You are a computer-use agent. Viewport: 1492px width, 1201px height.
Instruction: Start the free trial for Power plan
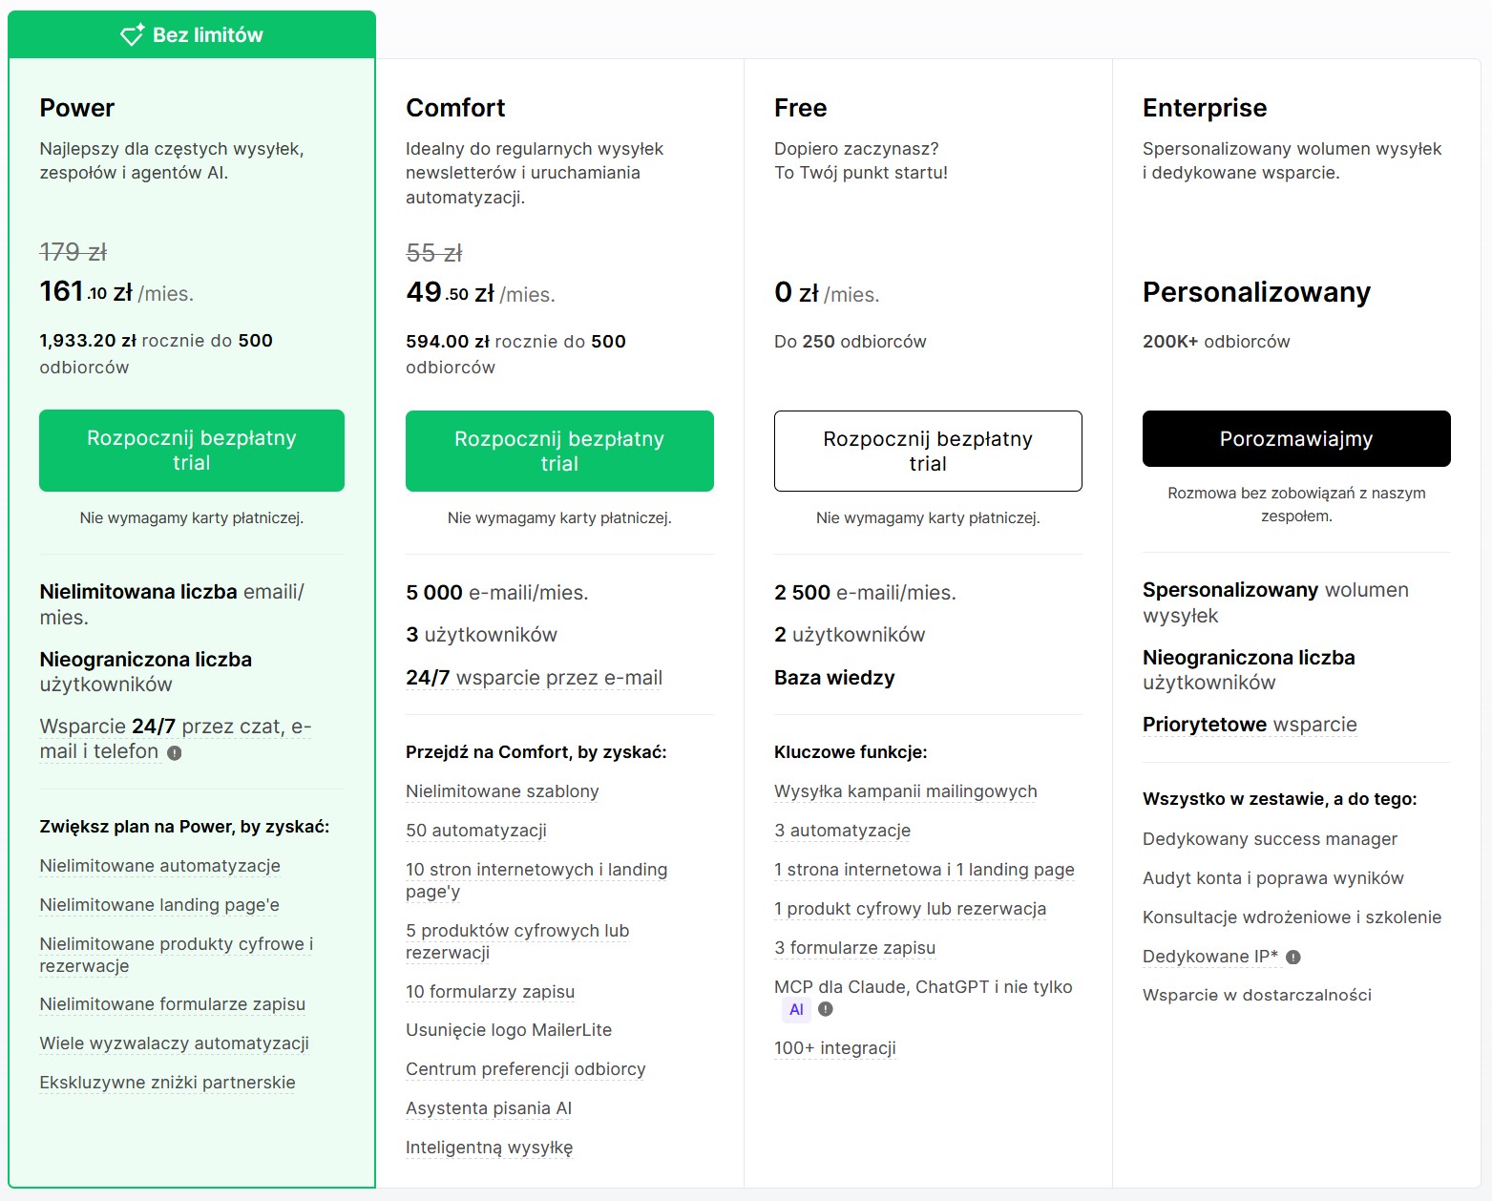pos(192,451)
